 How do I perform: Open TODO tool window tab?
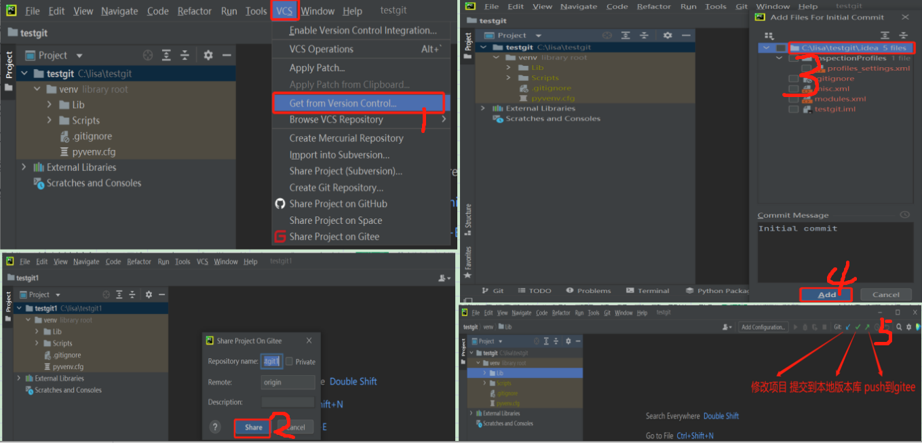[x=535, y=290]
